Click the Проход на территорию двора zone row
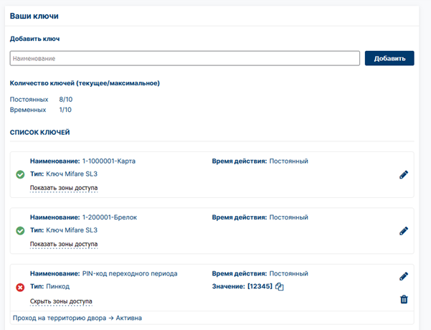The width and height of the screenshot is (431, 330). (212, 318)
